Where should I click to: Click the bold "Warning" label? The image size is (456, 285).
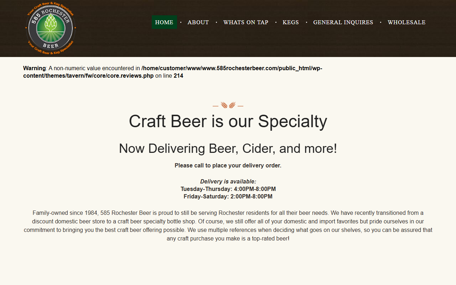coord(35,68)
